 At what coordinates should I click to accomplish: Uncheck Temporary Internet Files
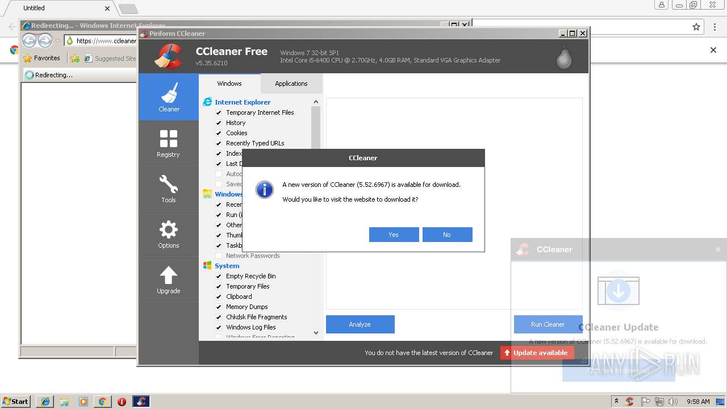click(219, 112)
